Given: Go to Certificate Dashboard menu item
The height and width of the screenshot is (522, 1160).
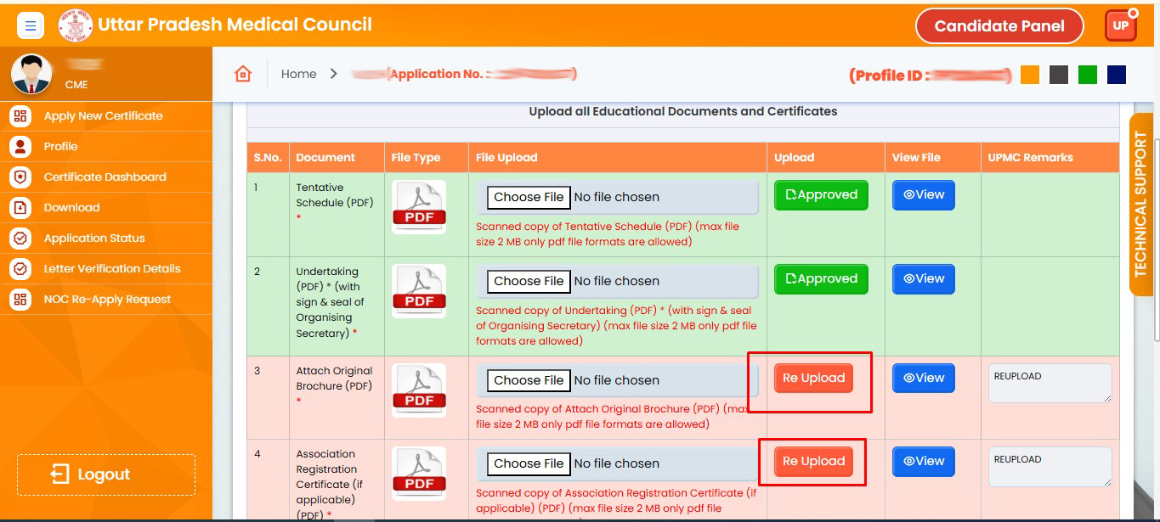Looking at the screenshot, I should tap(105, 177).
